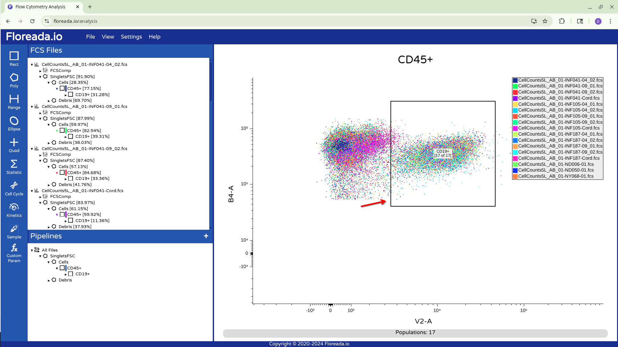Open the Cell Cycle tool
The width and height of the screenshot is (618, 347).
[x=14, y=188]
